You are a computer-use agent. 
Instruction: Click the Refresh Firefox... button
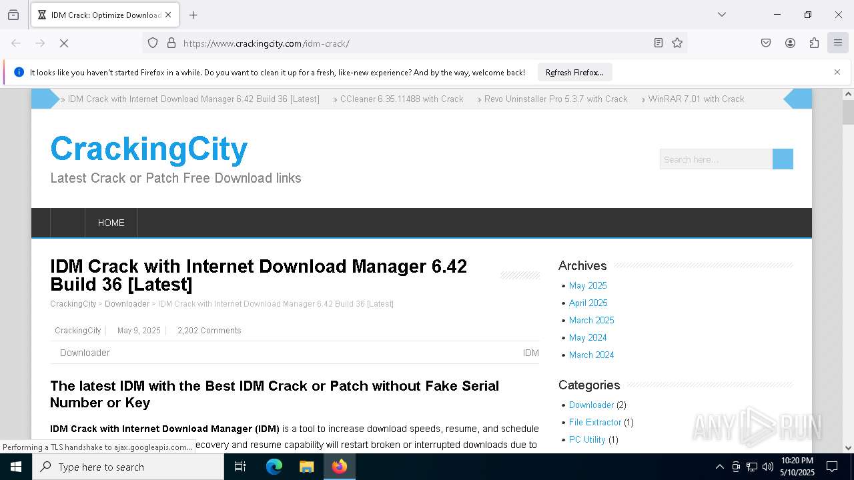(574, 73)
